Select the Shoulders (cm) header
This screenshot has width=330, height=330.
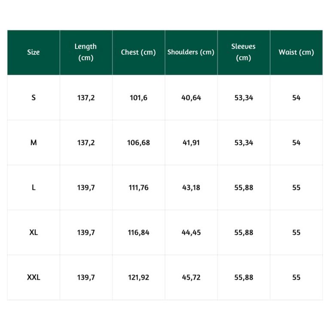coord(191,52)
